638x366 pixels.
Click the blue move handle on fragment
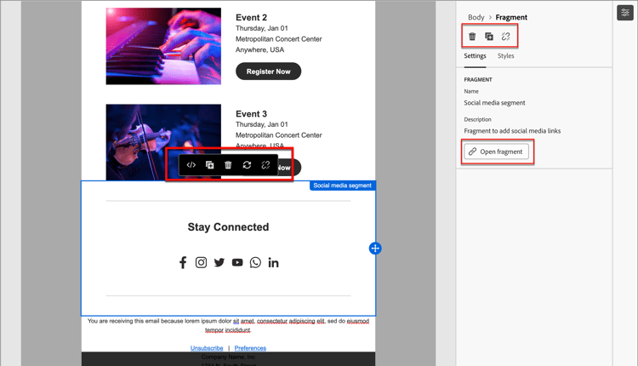click(x=375, y=249)
